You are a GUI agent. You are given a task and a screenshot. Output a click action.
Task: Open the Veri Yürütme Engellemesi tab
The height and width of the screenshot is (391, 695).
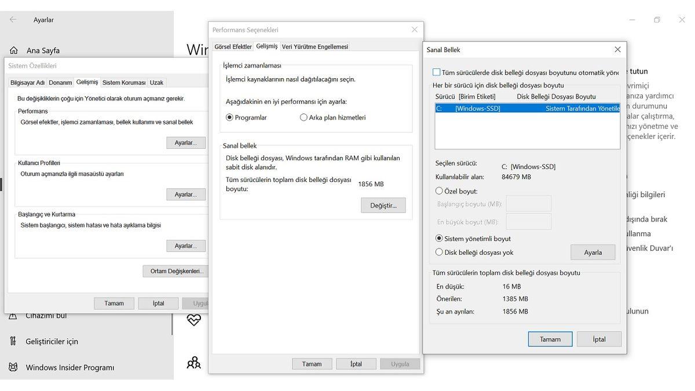point(314,46)
